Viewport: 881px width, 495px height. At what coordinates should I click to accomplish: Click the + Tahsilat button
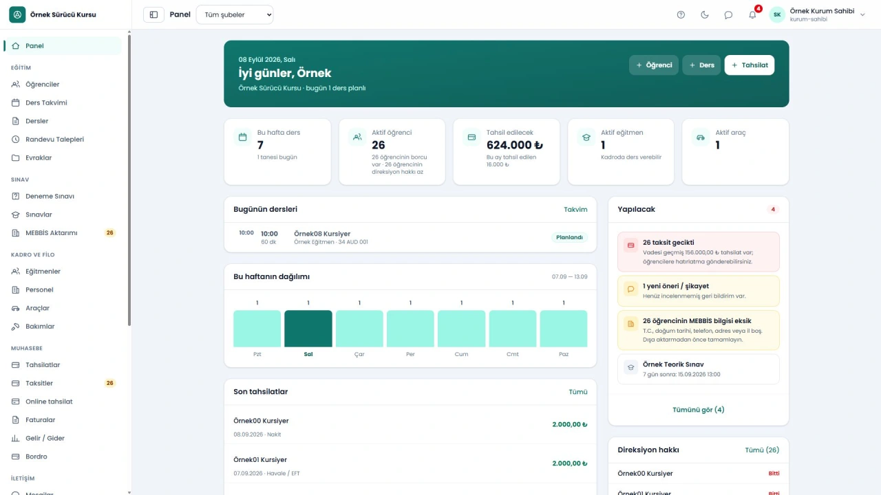[x=750, y=65]
